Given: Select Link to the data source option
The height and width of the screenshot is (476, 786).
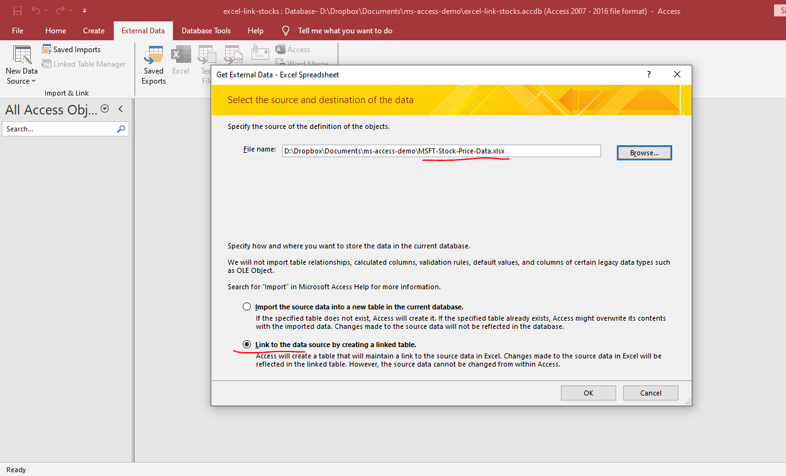Looking at the screenshot, I should (247, 345).
